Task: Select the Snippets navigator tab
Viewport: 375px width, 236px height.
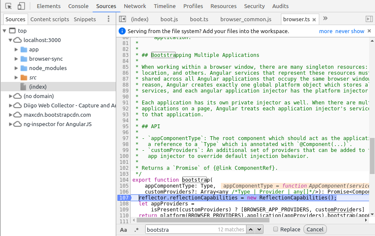Action: click(x=85, y=19)
